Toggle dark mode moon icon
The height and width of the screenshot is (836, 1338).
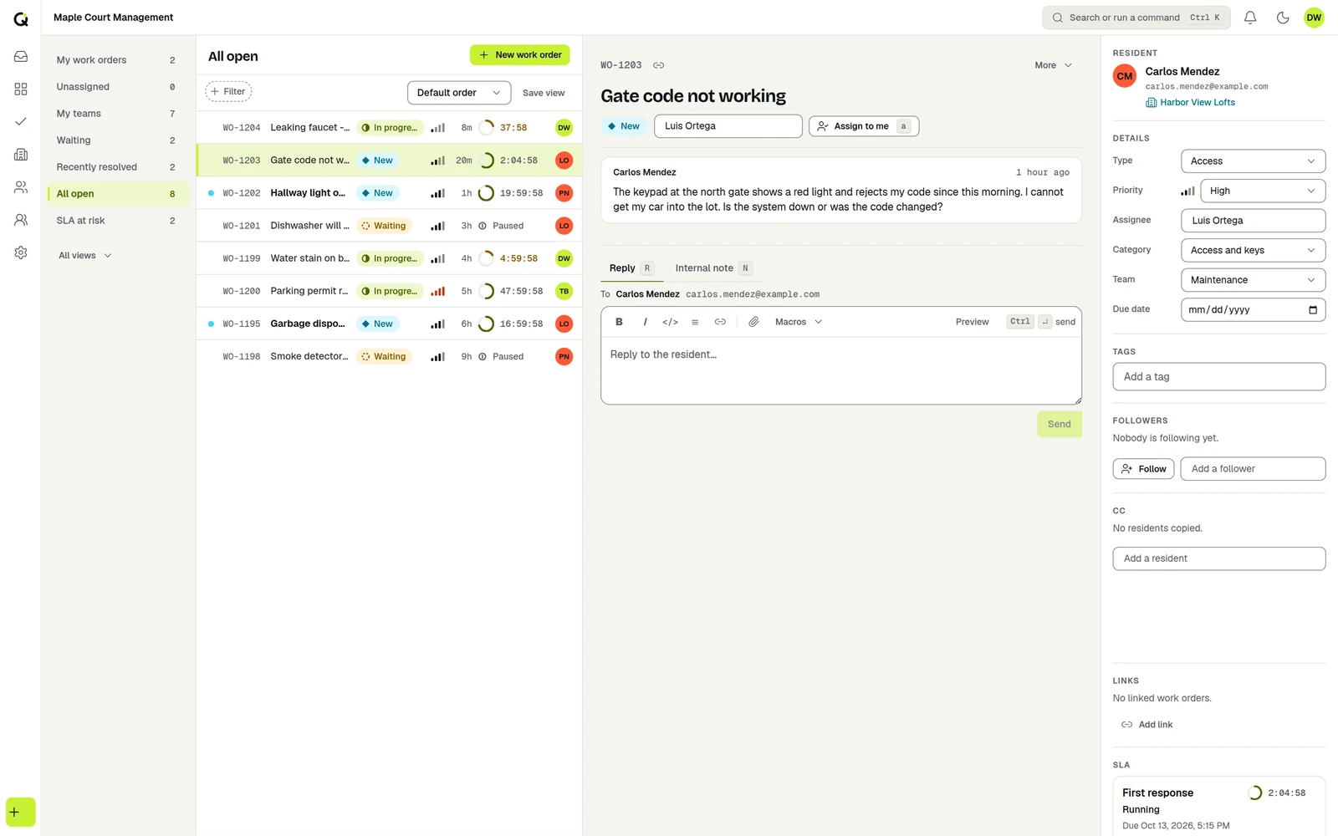click(x=1283, y=18)
